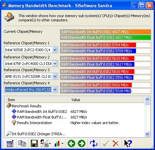Screen dimensions: 155x150
Task: Select the Intel 925XE 2xPC2-5300 combo box
Action: tap(31, 50)
